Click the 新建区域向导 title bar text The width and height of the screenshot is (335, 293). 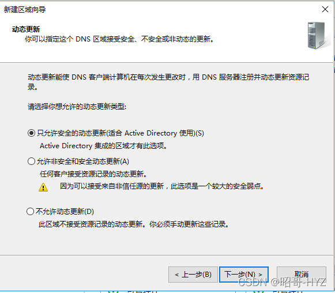[x=25, y=9]
